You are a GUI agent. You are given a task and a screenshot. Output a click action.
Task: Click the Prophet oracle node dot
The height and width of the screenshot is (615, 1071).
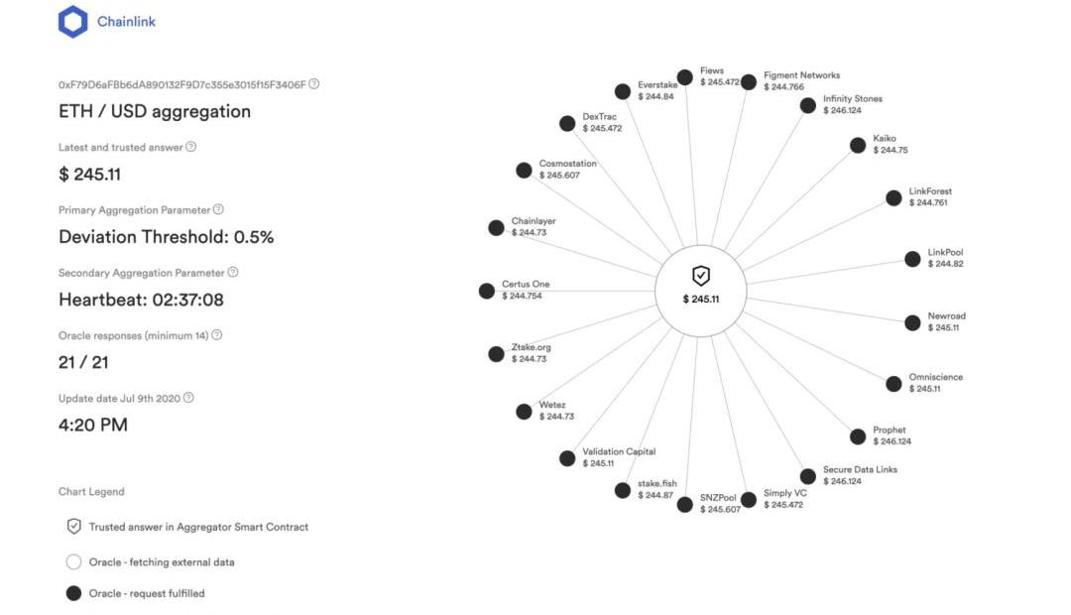coord(858,436)
